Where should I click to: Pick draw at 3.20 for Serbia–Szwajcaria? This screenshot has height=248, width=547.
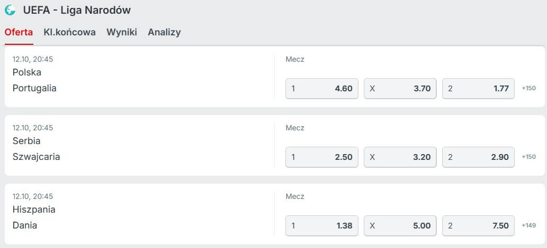[400, 157]
